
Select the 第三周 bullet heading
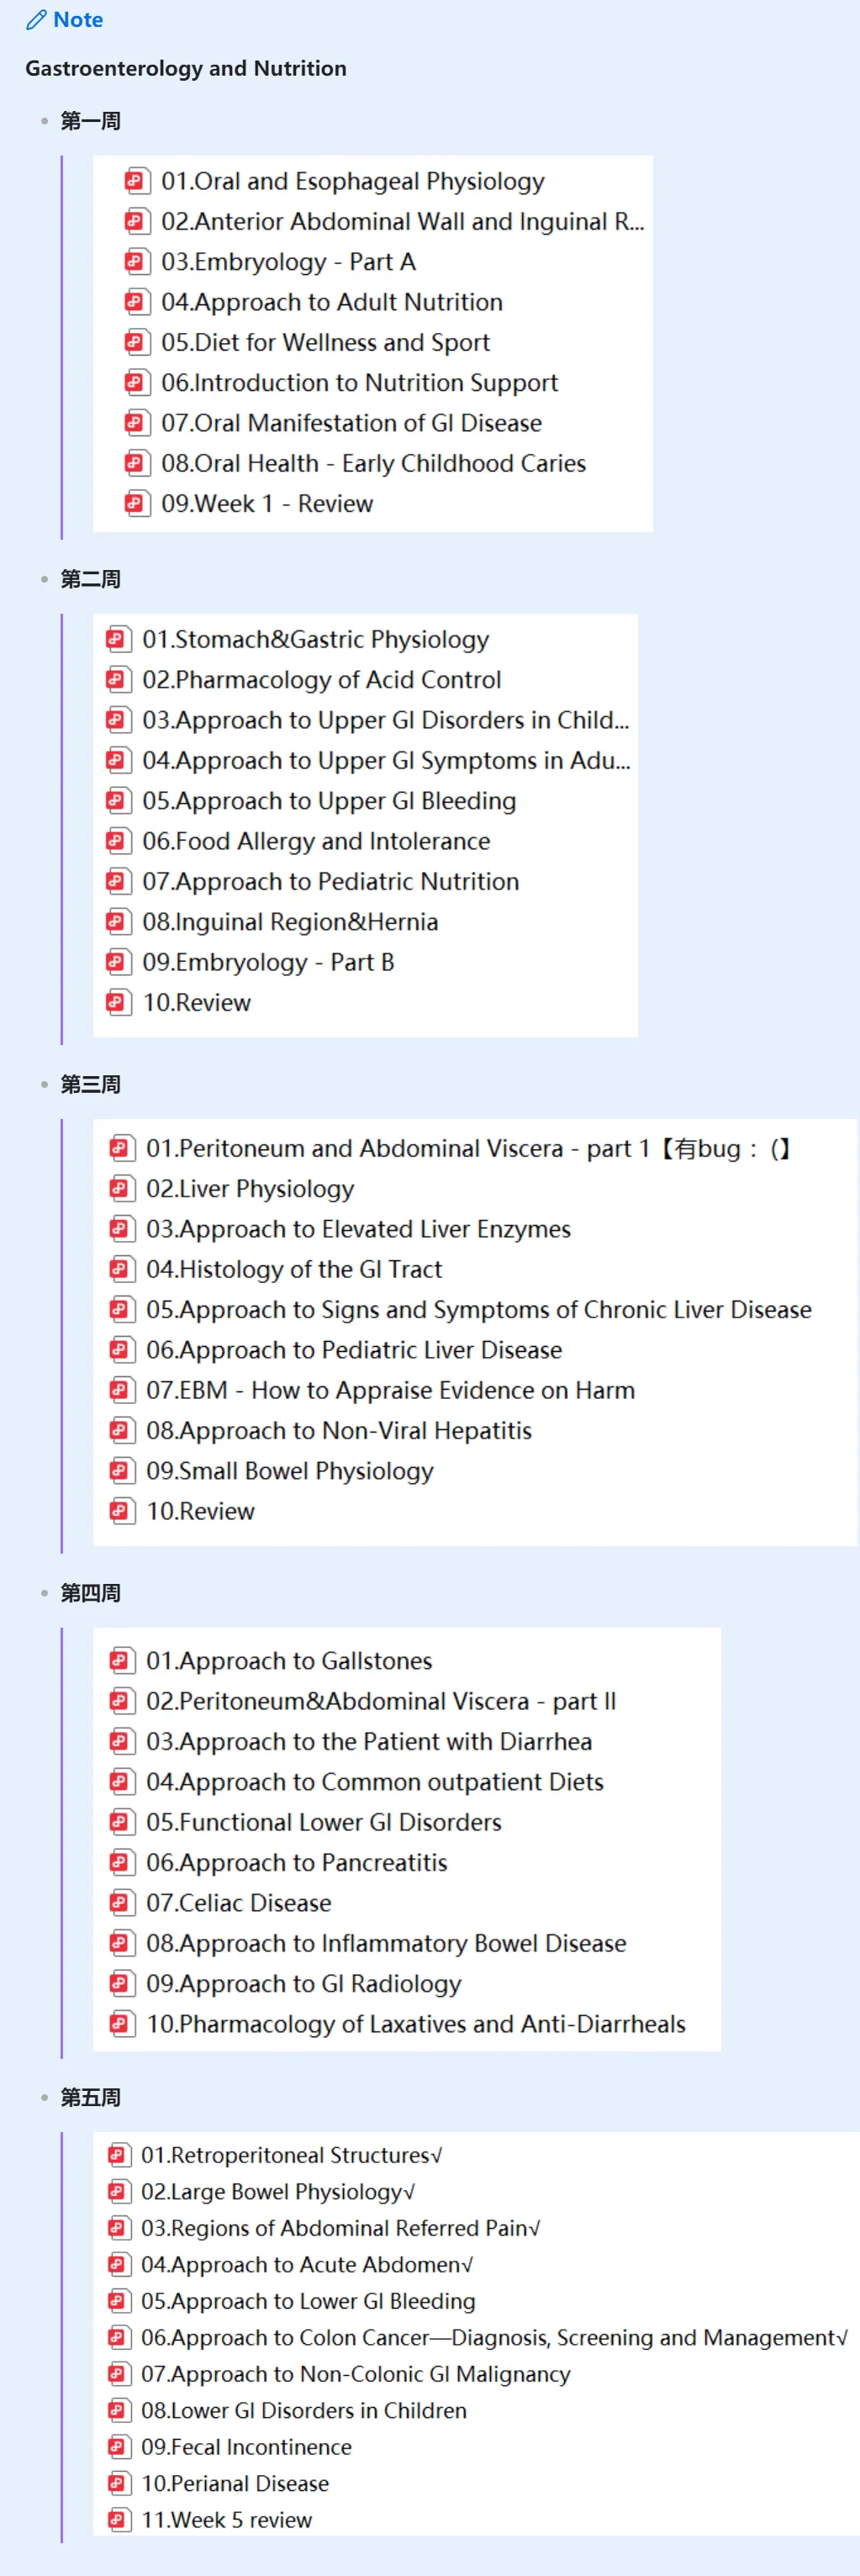[90, 1084]
